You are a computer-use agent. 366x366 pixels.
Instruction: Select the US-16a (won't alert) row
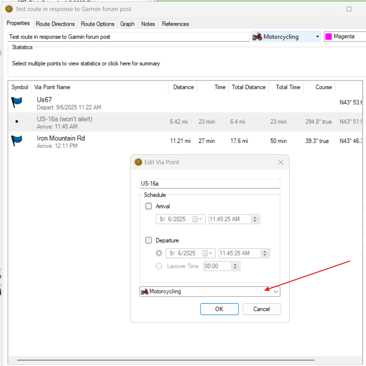pos(185,122)
